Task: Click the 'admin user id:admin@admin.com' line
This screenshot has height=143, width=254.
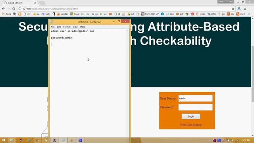Action: (73, 31)
